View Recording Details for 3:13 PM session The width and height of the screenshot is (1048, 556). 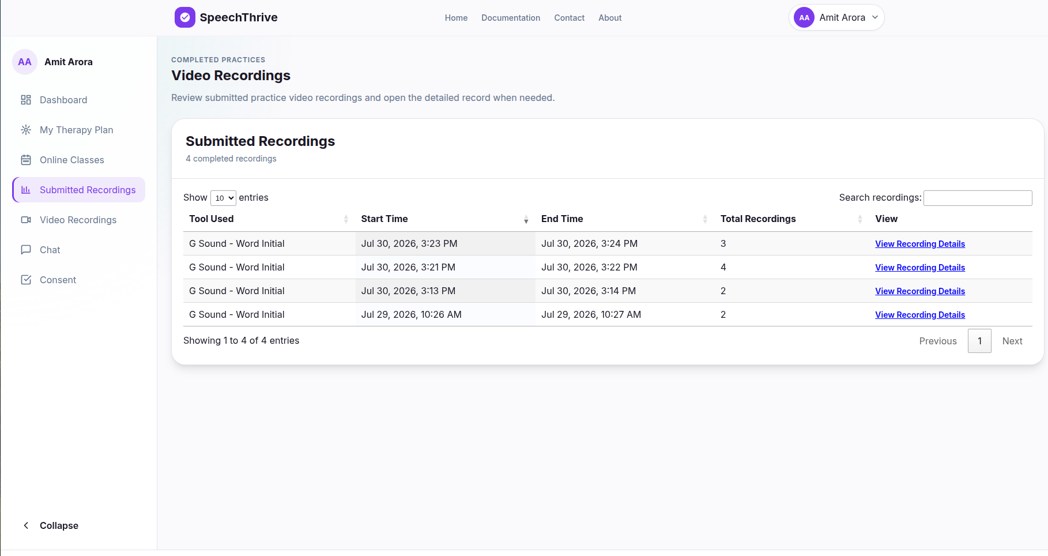coord(920,291)
